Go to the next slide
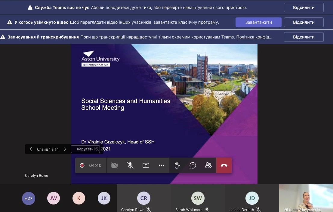Image resolution: width=333 pixels, height=212 pixels. click(65, 149)
